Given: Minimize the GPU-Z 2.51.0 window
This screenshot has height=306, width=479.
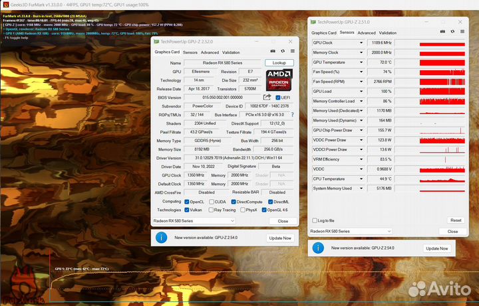Looking at the screenshot, I should tap(426, 22).
